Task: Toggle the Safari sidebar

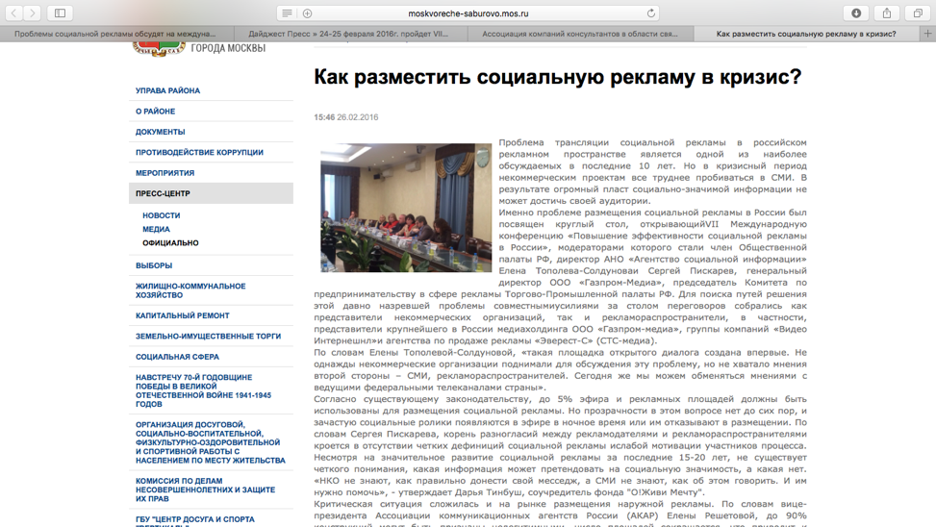Action: [x=61, y=13]
